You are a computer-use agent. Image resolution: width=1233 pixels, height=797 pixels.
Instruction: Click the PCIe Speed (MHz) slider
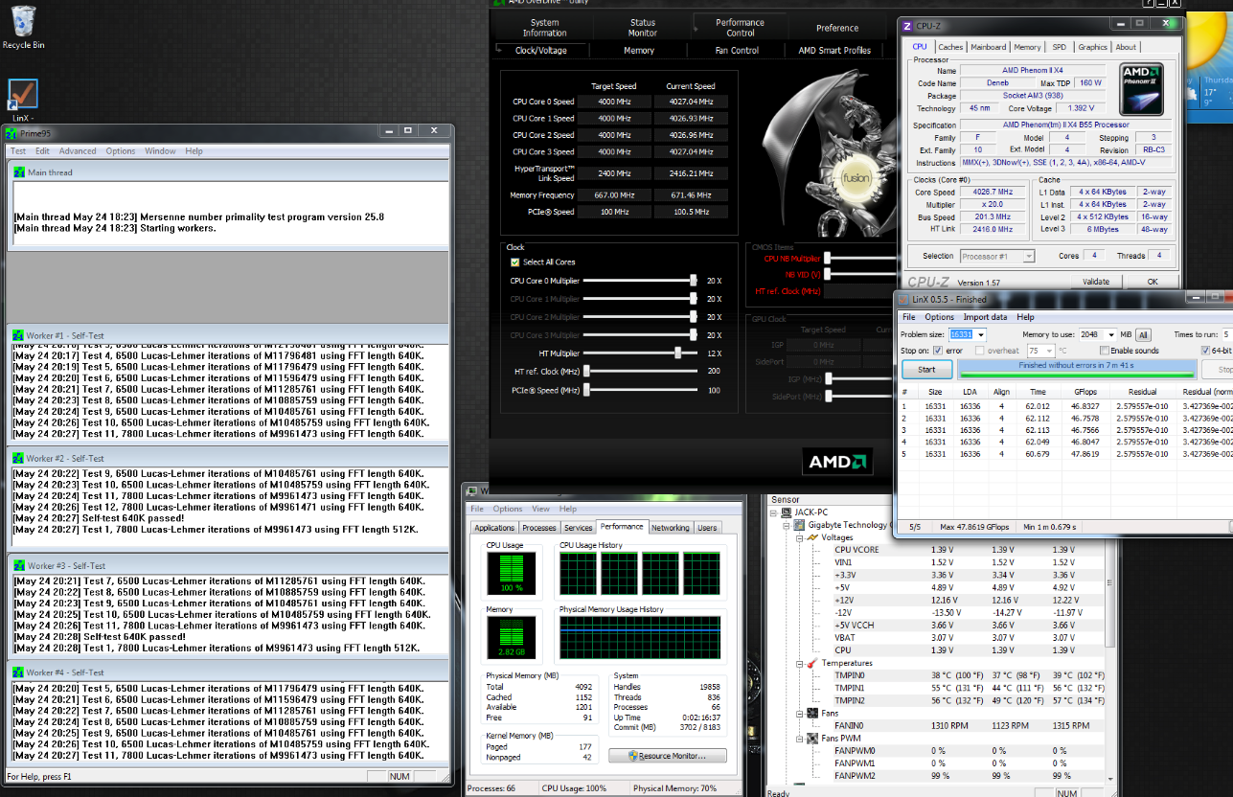[x=640, y=390]
